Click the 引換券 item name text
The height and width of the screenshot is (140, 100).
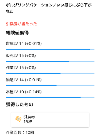[29, 117]
